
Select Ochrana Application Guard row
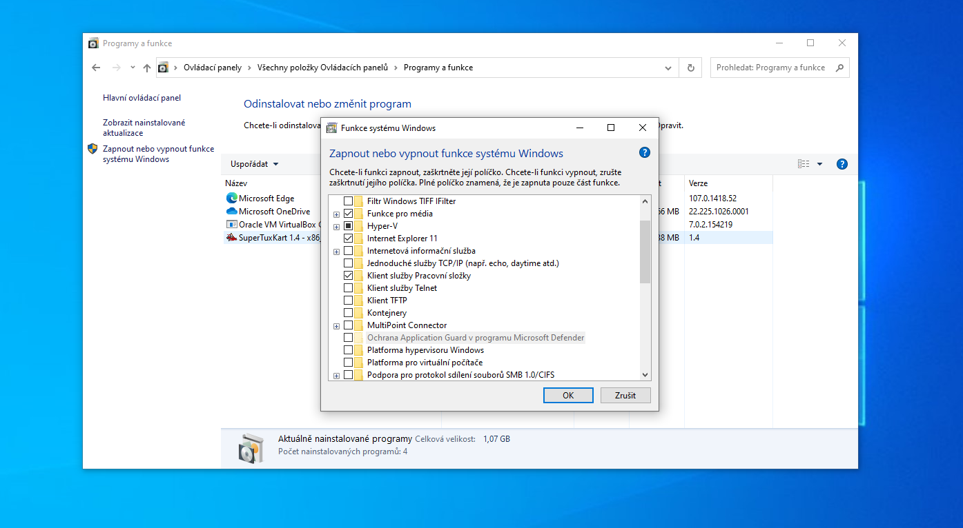coord(476,338)
